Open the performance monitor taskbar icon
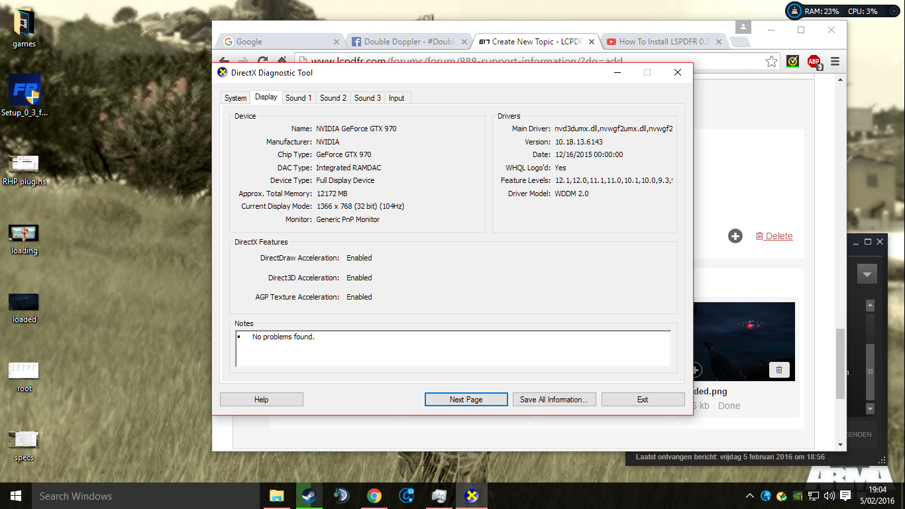Viewport: 905px width, 509px height. click(439, 496)
